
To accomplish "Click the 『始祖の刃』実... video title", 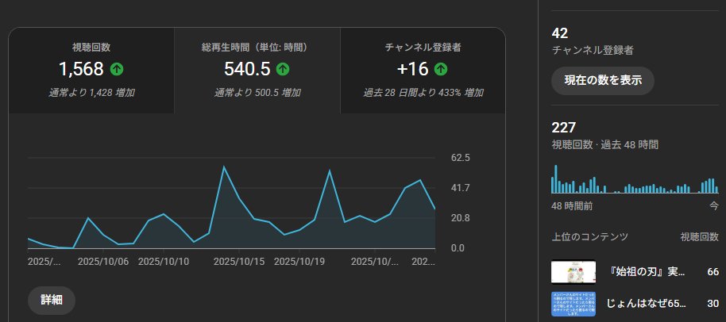I will tap(647, 272).
